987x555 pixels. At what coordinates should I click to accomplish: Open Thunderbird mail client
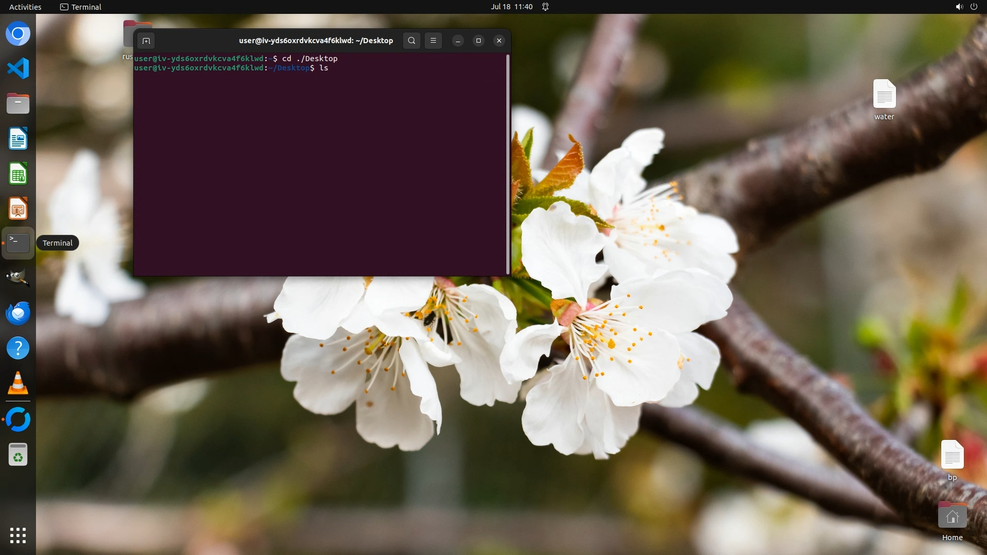coord(18,313)
